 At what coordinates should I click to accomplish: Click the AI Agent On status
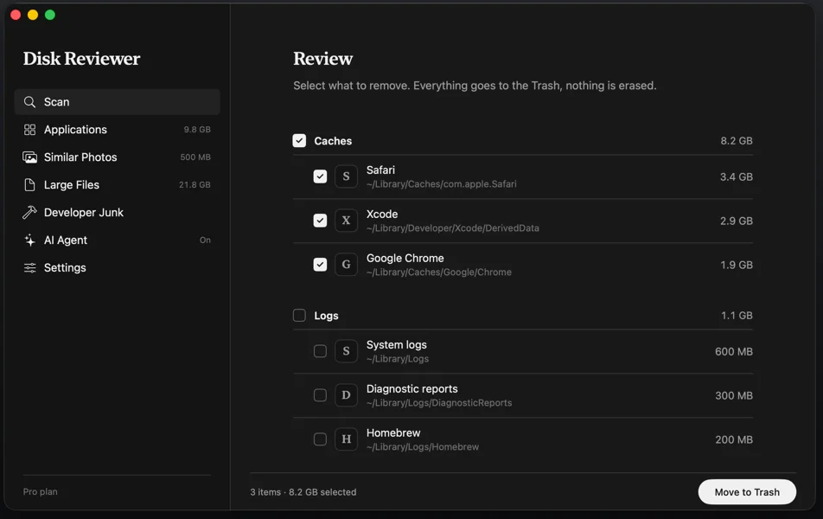[x=205, y=240]
